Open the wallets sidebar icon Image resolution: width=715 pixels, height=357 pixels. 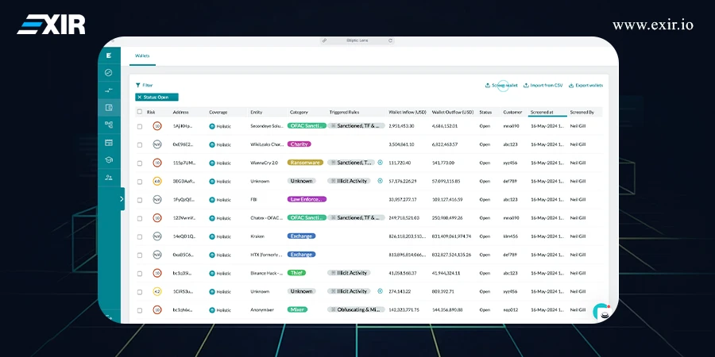click(x=109, y=107)
